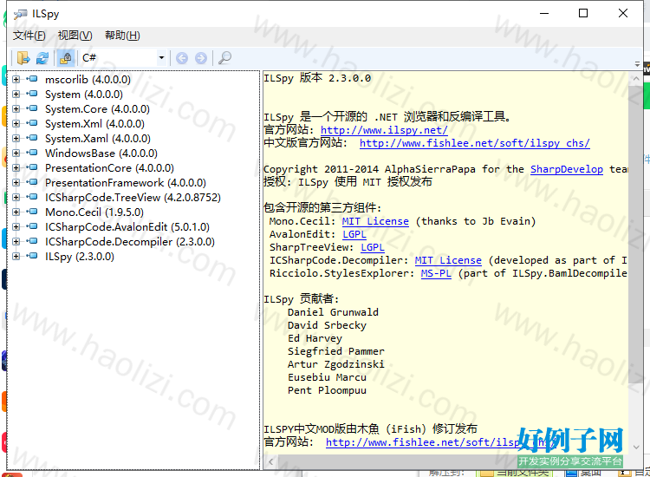Expand the Mono.Cecil node
The width and height of the screenshot is (650, 477).
coord(16,212)
